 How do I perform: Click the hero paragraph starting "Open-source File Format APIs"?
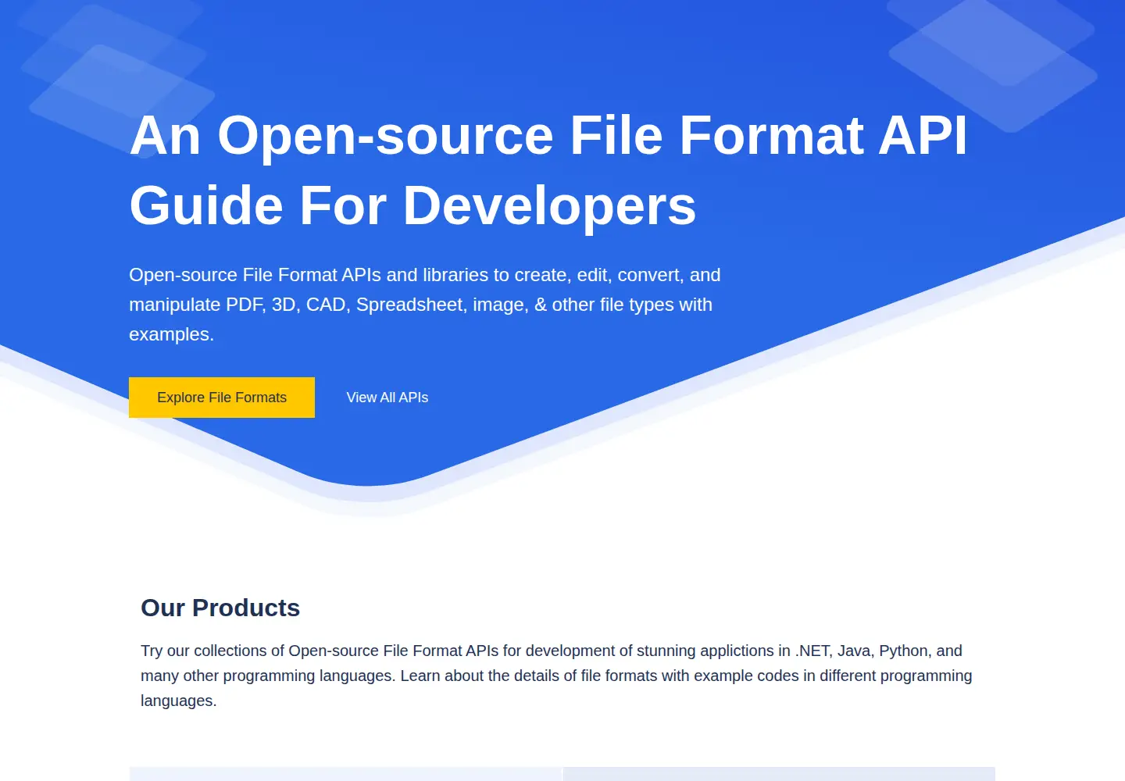(x=425, y=305)
